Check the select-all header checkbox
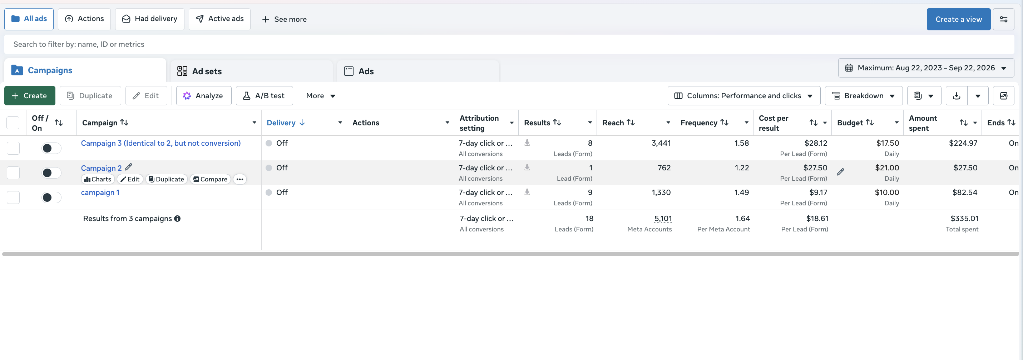 pyautogui.click(x=13, y=122)
